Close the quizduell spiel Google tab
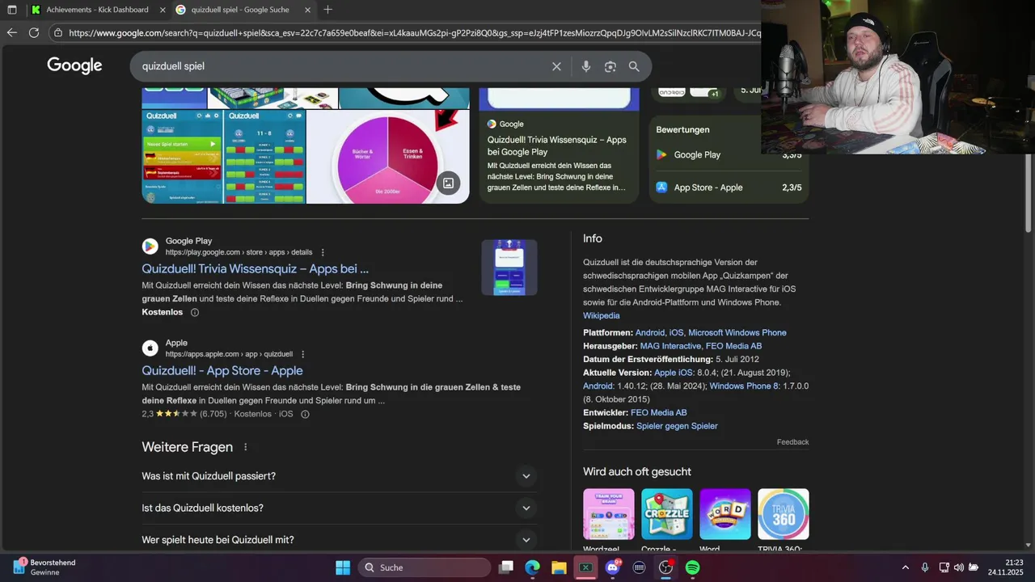Screen dimensions: 1035x582 point(307,10)
